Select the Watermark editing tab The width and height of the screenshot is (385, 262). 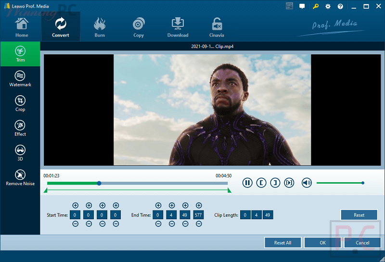click(20, 79)
